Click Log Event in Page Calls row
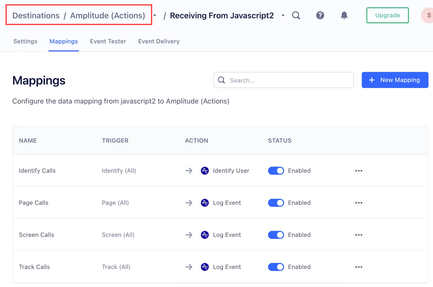 (227, 203)
